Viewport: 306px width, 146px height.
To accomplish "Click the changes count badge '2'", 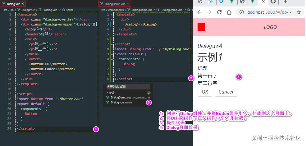I will [149, 93].
